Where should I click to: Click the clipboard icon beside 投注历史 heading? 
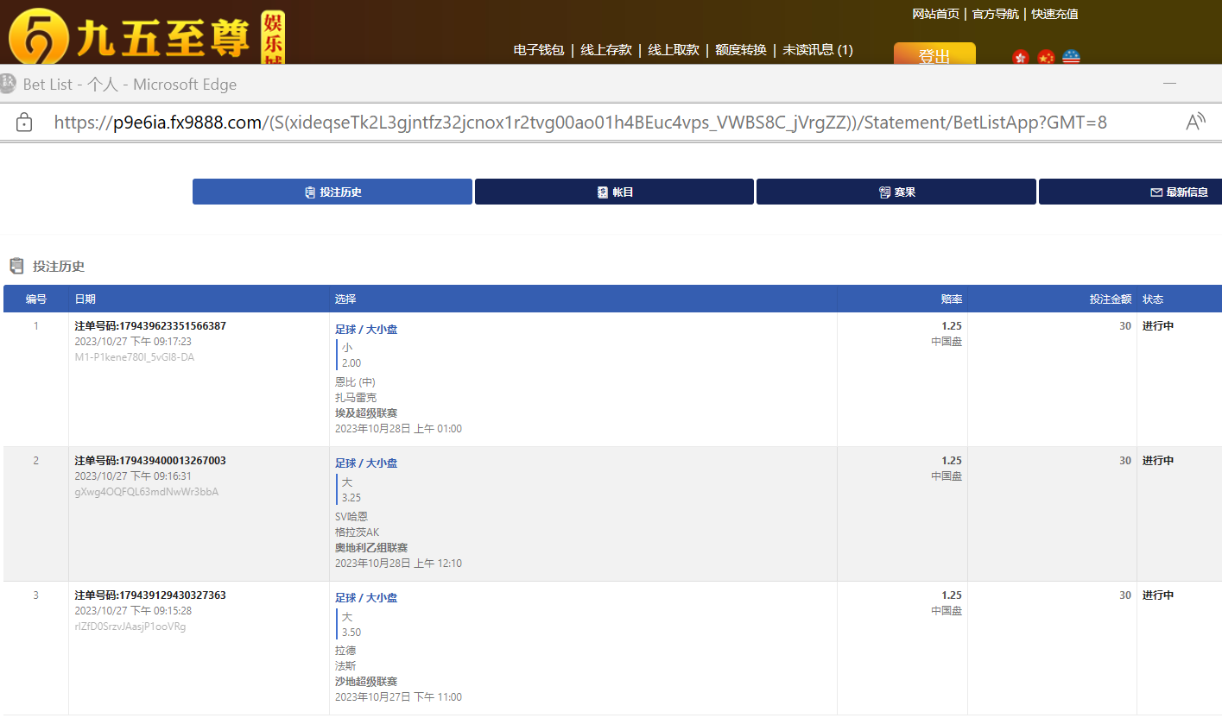(x=16, y=266)
